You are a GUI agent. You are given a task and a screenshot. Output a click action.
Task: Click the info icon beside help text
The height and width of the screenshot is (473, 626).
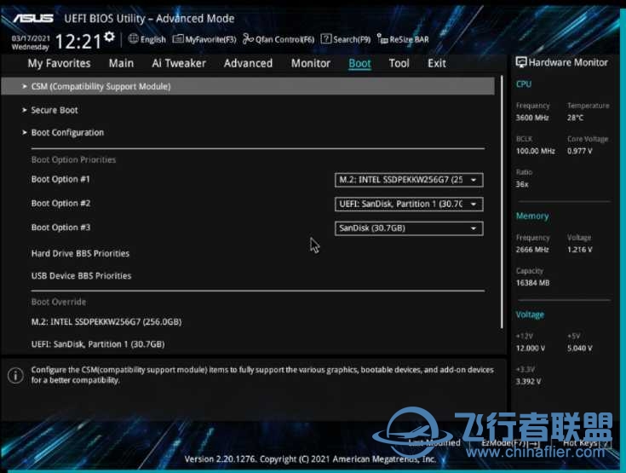pos(15,376)
